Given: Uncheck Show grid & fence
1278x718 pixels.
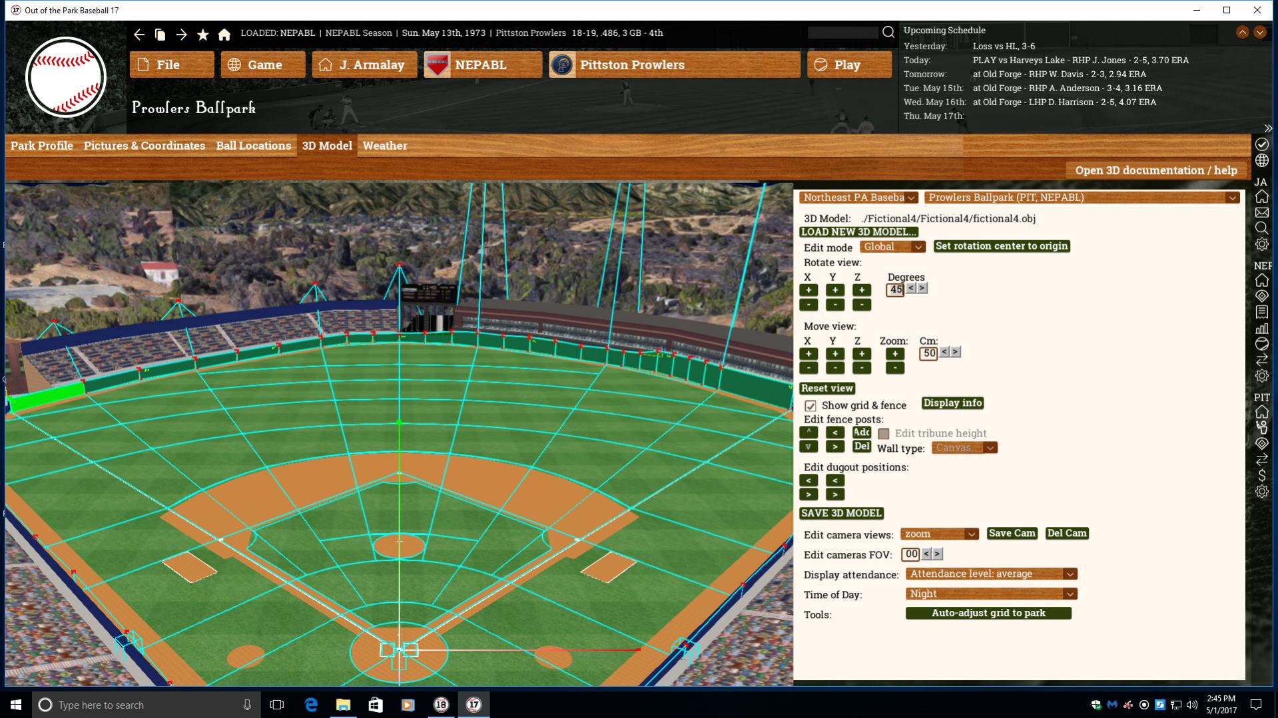Looking at the screenshot, I should (810, 405).
